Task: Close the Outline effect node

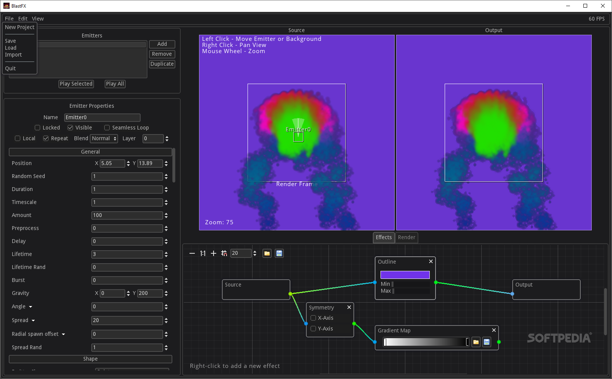Action: [431, 261]
